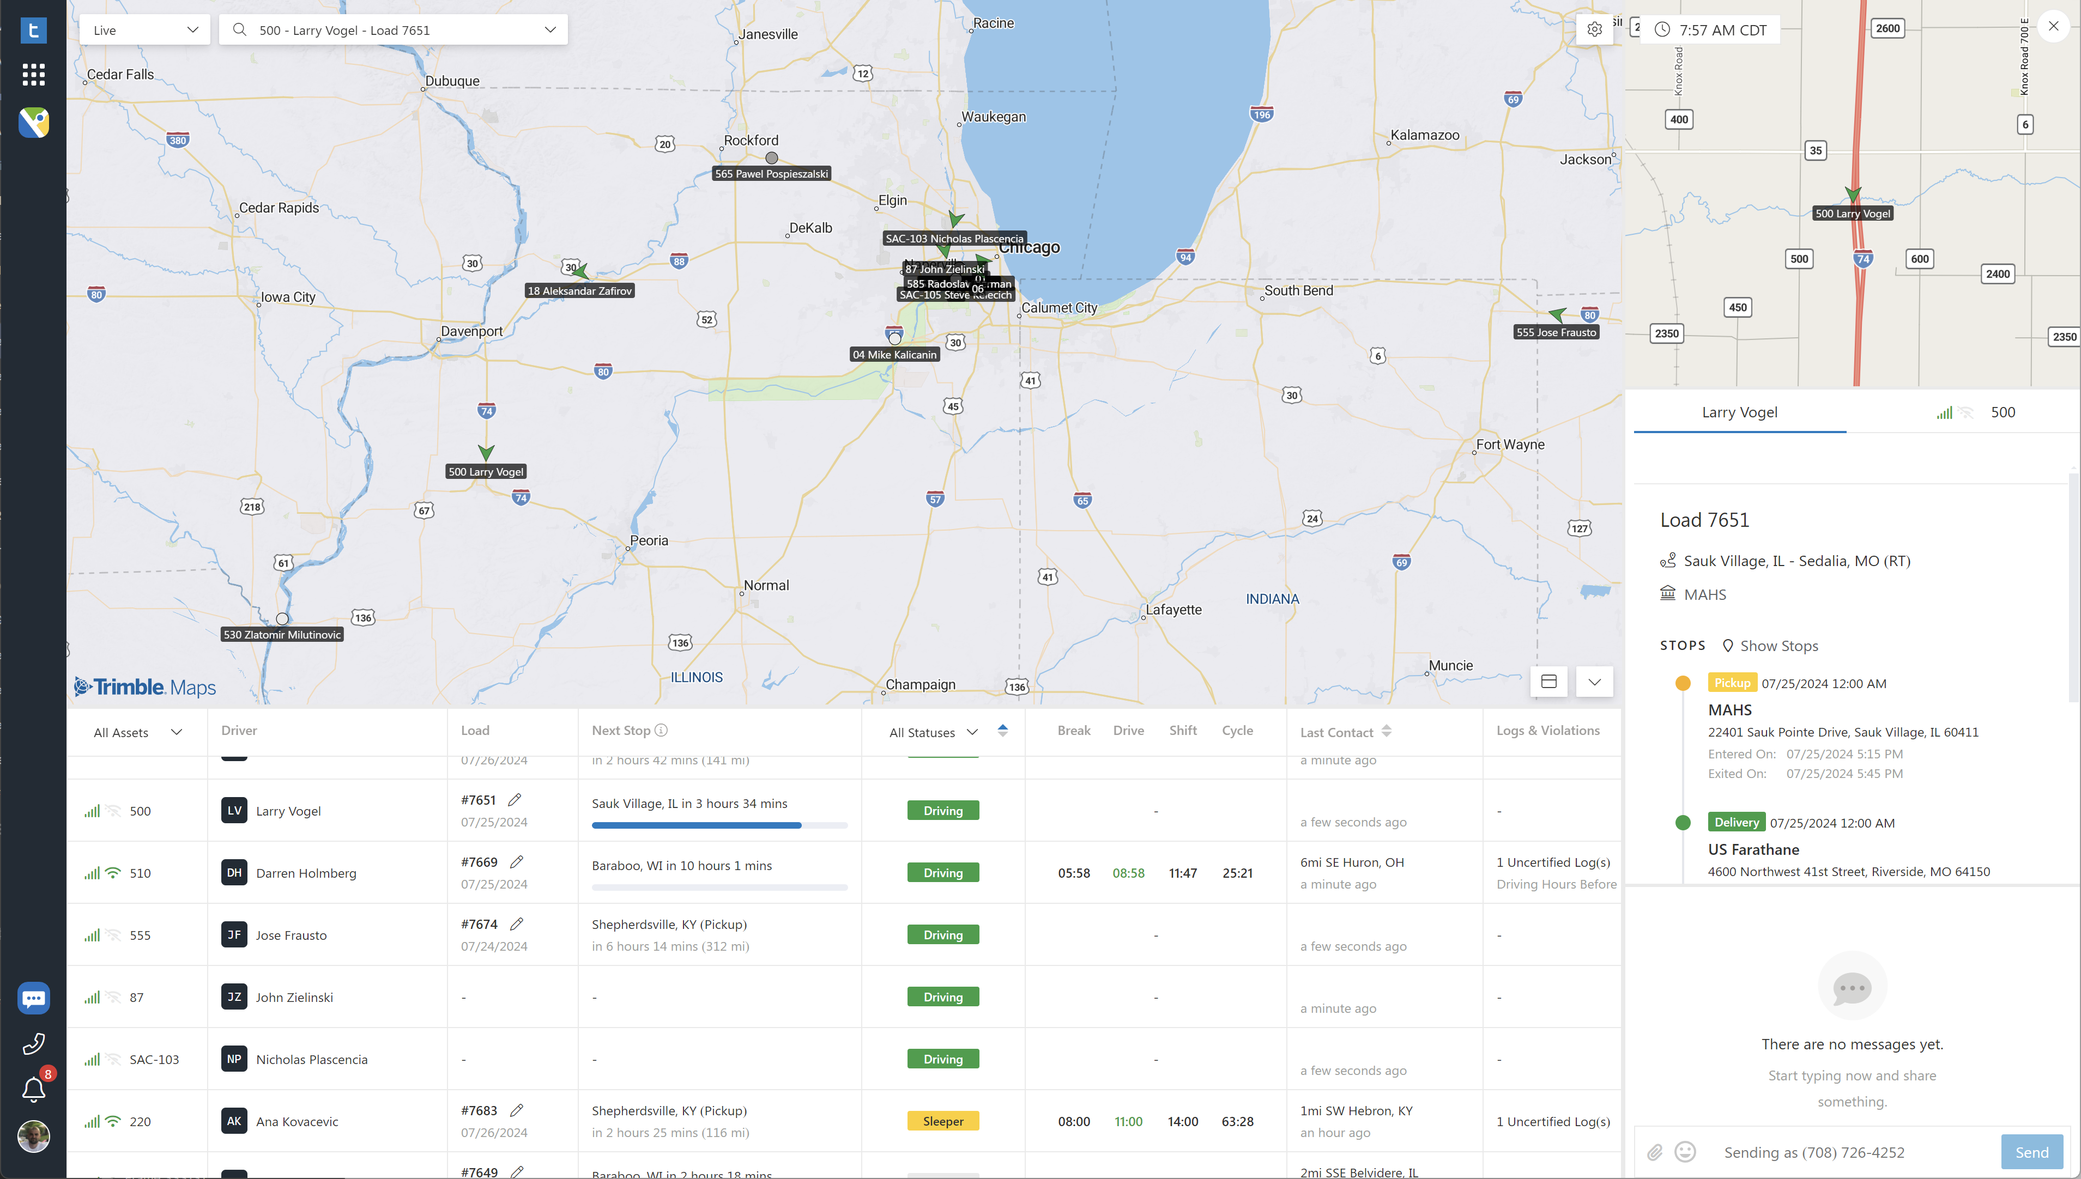The height and width of the screenshot is (1179, 2081).
Task: Click the Driving status badge for John Zielinski
Action: tap(943, 998)
